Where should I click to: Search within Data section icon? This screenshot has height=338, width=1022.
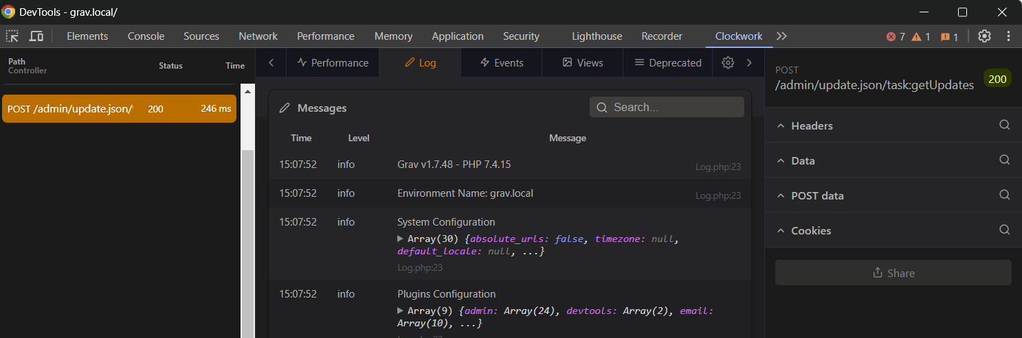(x=1004, y=160)
